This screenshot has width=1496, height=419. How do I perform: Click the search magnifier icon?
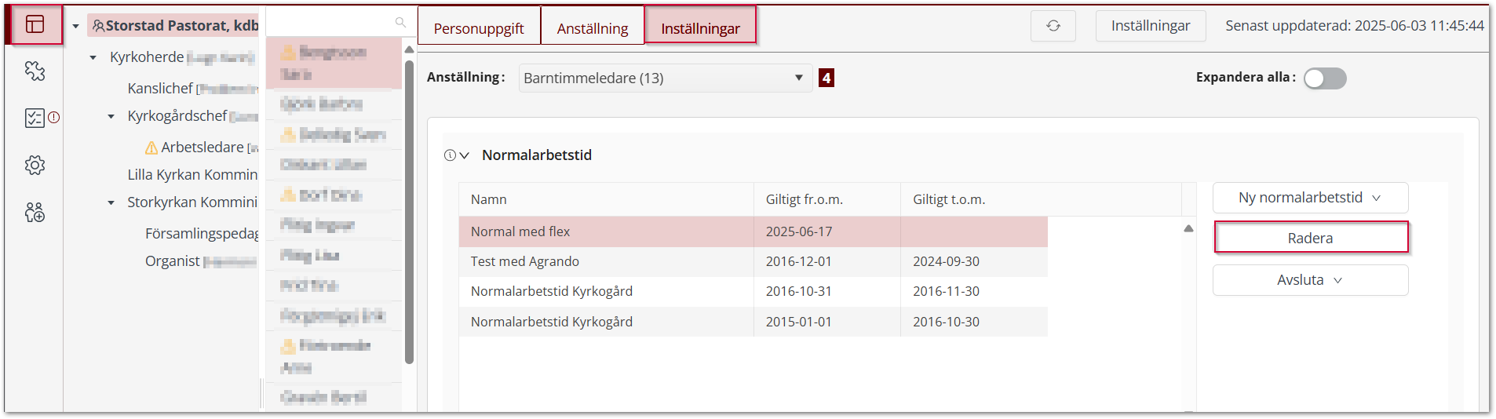point(400,23)
